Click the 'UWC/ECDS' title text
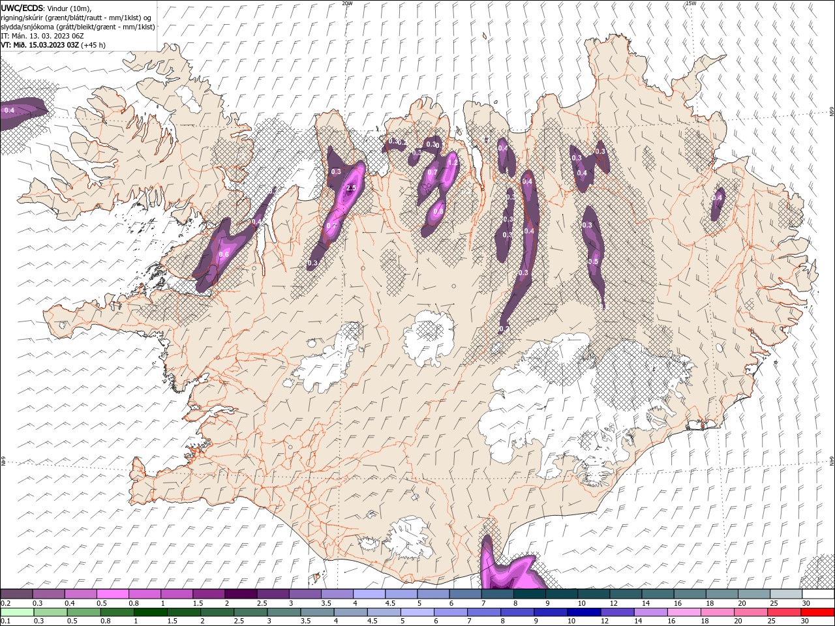 pyautogui.click(x=22, y=8)
